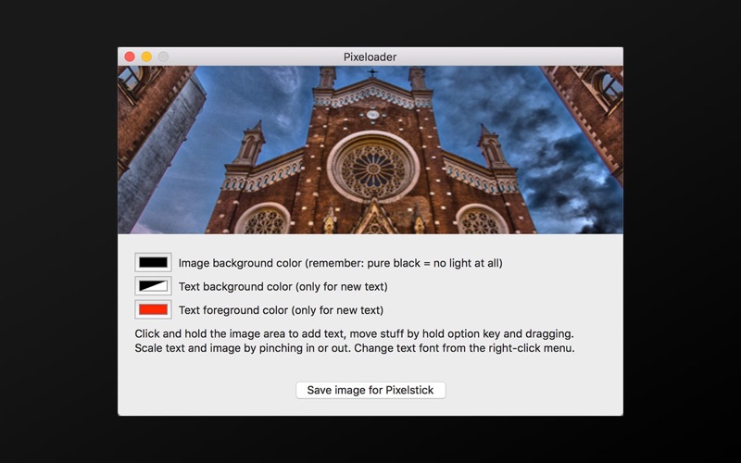Click the 'Image background color' label
Viewport: 741px width, 463px height.
340,263
